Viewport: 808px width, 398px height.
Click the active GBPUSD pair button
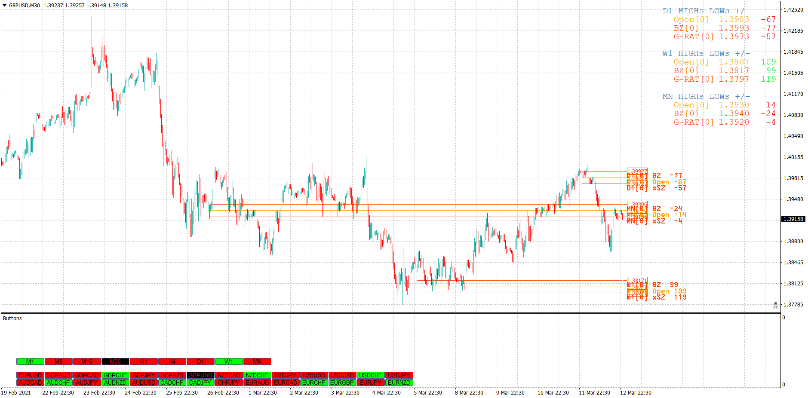coord(200,375)
